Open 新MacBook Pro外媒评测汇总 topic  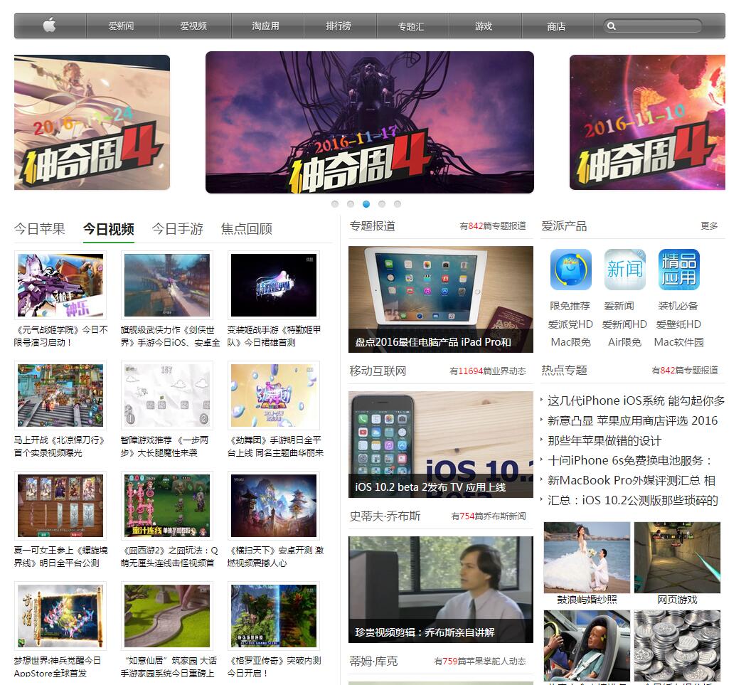point(632,481)
